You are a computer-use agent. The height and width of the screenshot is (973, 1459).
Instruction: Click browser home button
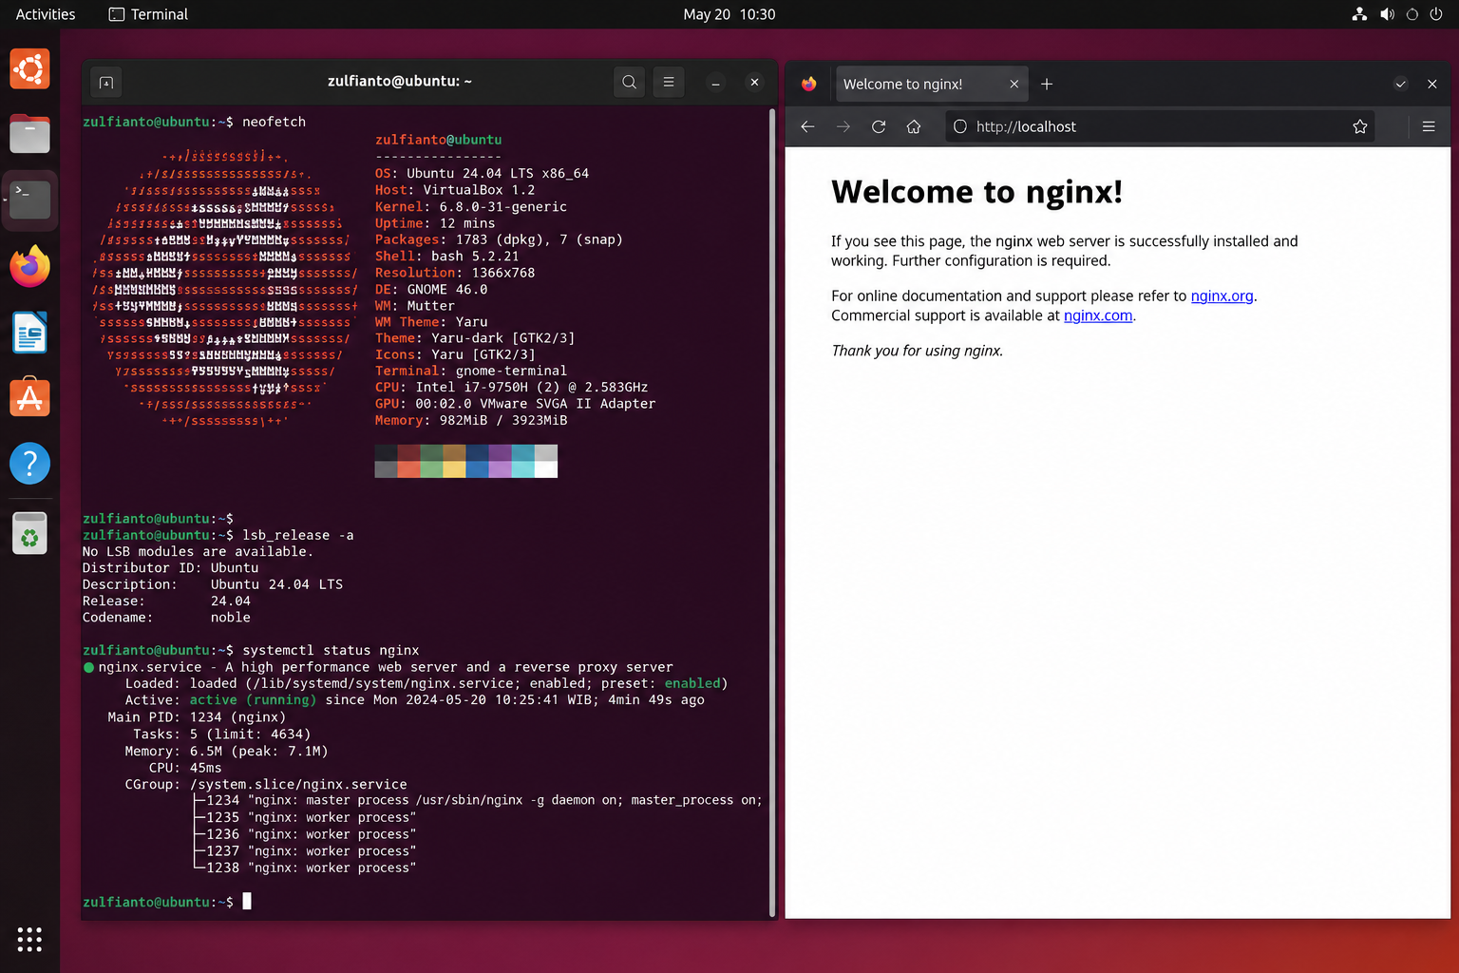tap(914, 126)
